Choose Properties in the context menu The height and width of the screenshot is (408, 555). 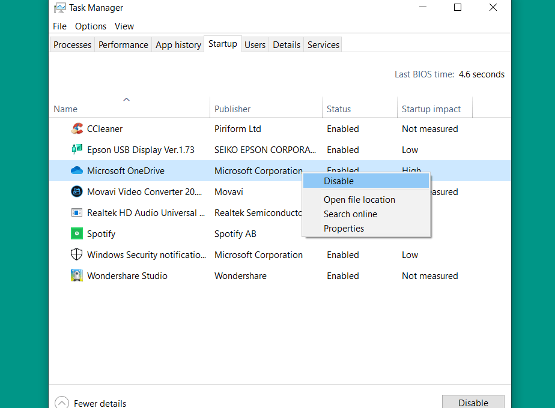point(366,229)
